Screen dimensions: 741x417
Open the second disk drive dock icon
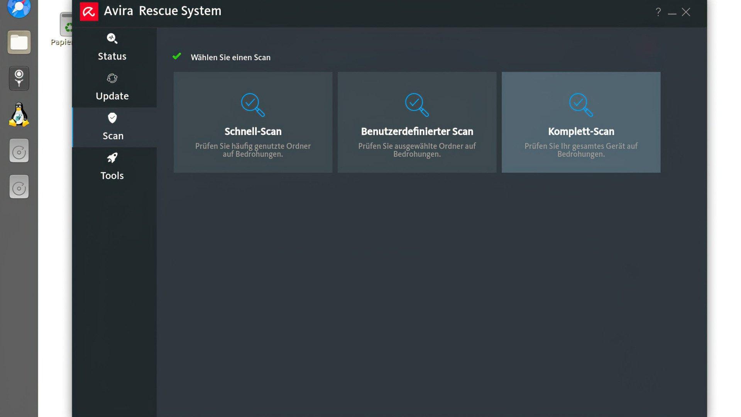coord(19,187)
